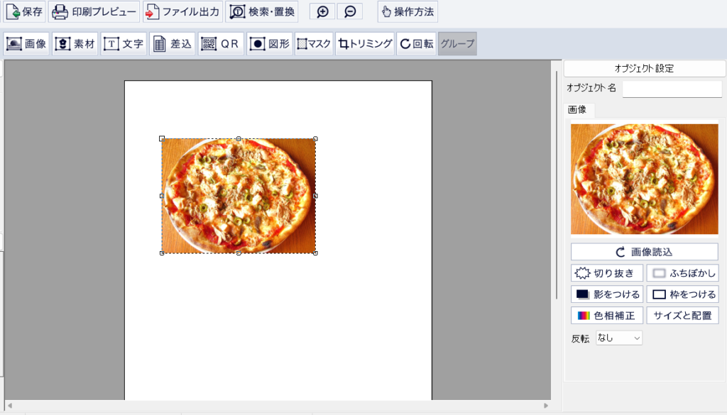Zoom out with the minus magnifier icon
The image size is (727, 415).
click(350, 11)
